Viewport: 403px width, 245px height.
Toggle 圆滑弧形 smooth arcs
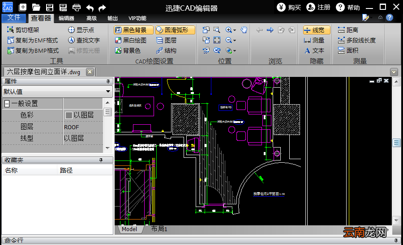[x=175, y=30]
